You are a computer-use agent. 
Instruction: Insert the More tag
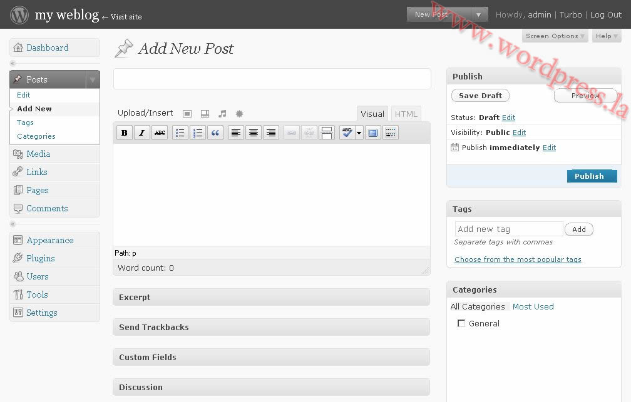pos(327,133)
